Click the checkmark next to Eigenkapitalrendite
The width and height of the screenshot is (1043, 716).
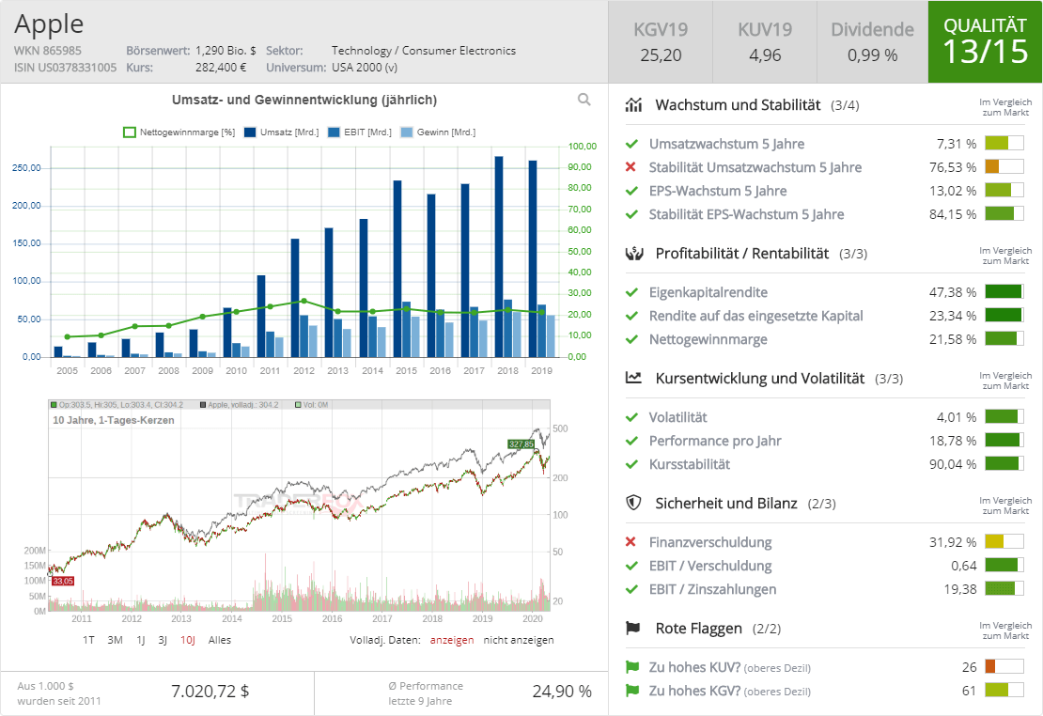(632, 292)
